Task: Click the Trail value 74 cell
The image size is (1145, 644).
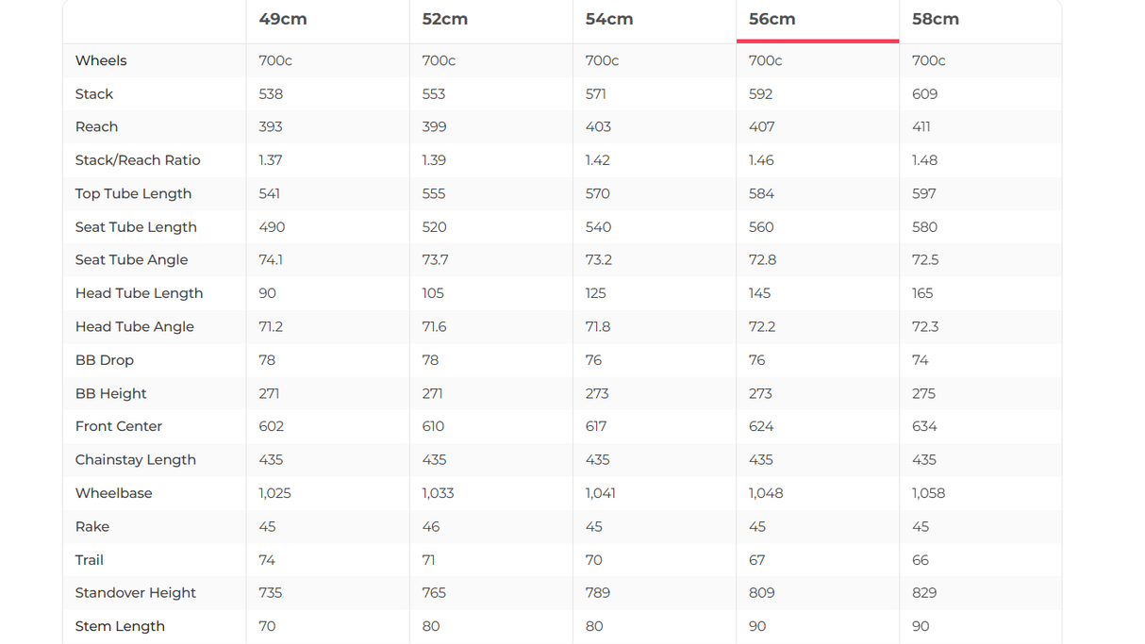Action: coord(267,560)
